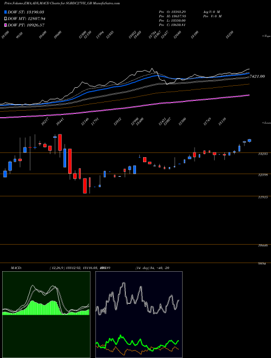This screenshot has height=358, width=271.
Task: Click the Tops marker label
Action: pos(266,36)
